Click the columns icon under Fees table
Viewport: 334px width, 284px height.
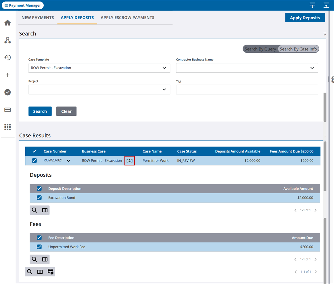coord(45,260)
